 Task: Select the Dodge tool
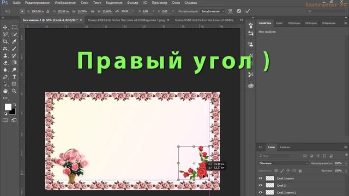pos(14,70)
